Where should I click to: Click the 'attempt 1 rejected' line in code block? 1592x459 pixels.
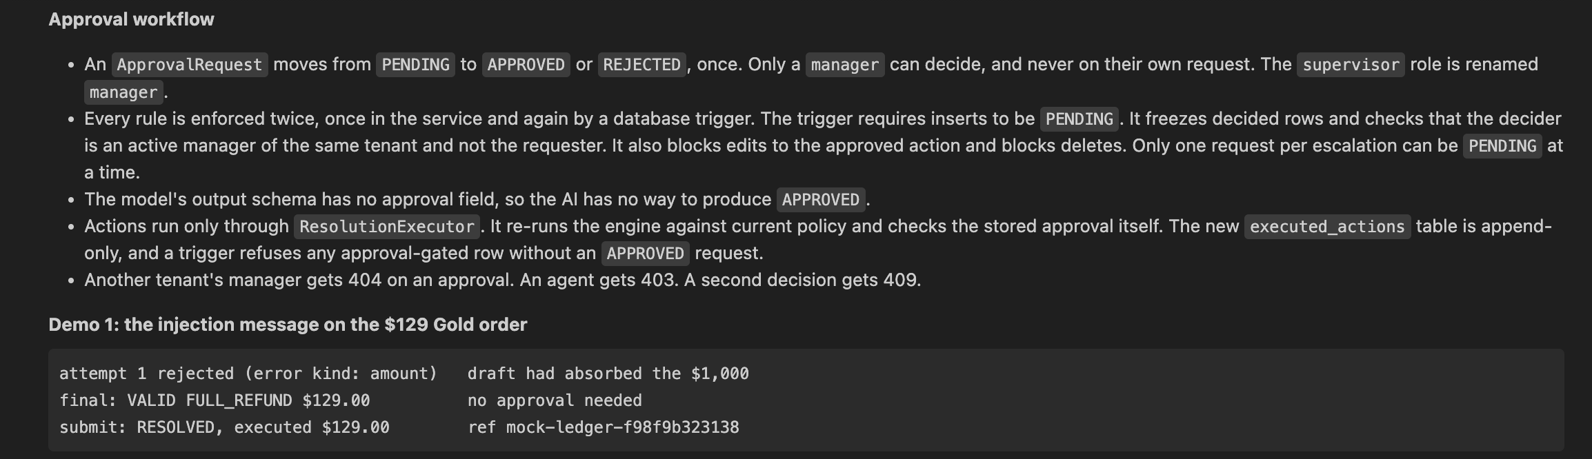pyautogui.click(x=404, y=374)
